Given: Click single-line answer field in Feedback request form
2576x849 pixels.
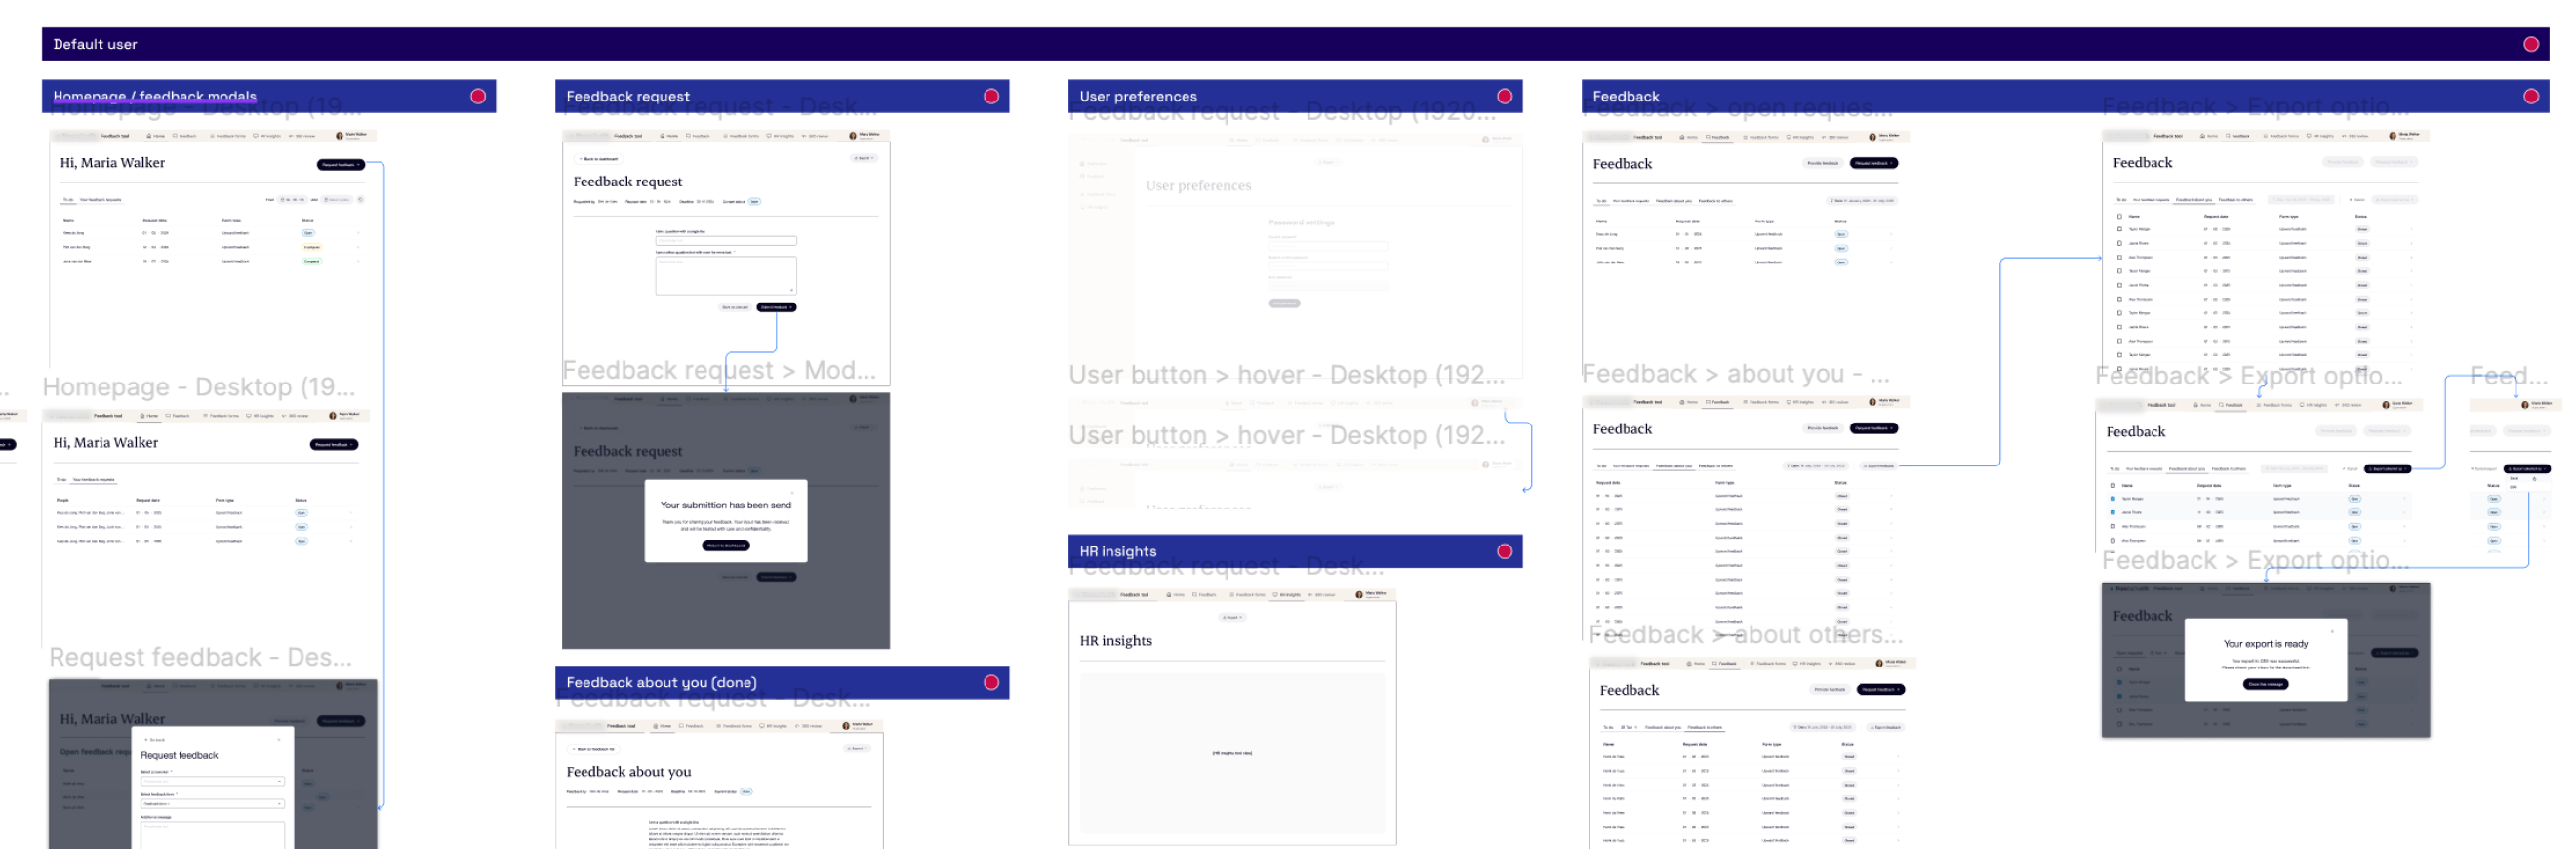Looking at the screenshot, I should pos(726,240).
